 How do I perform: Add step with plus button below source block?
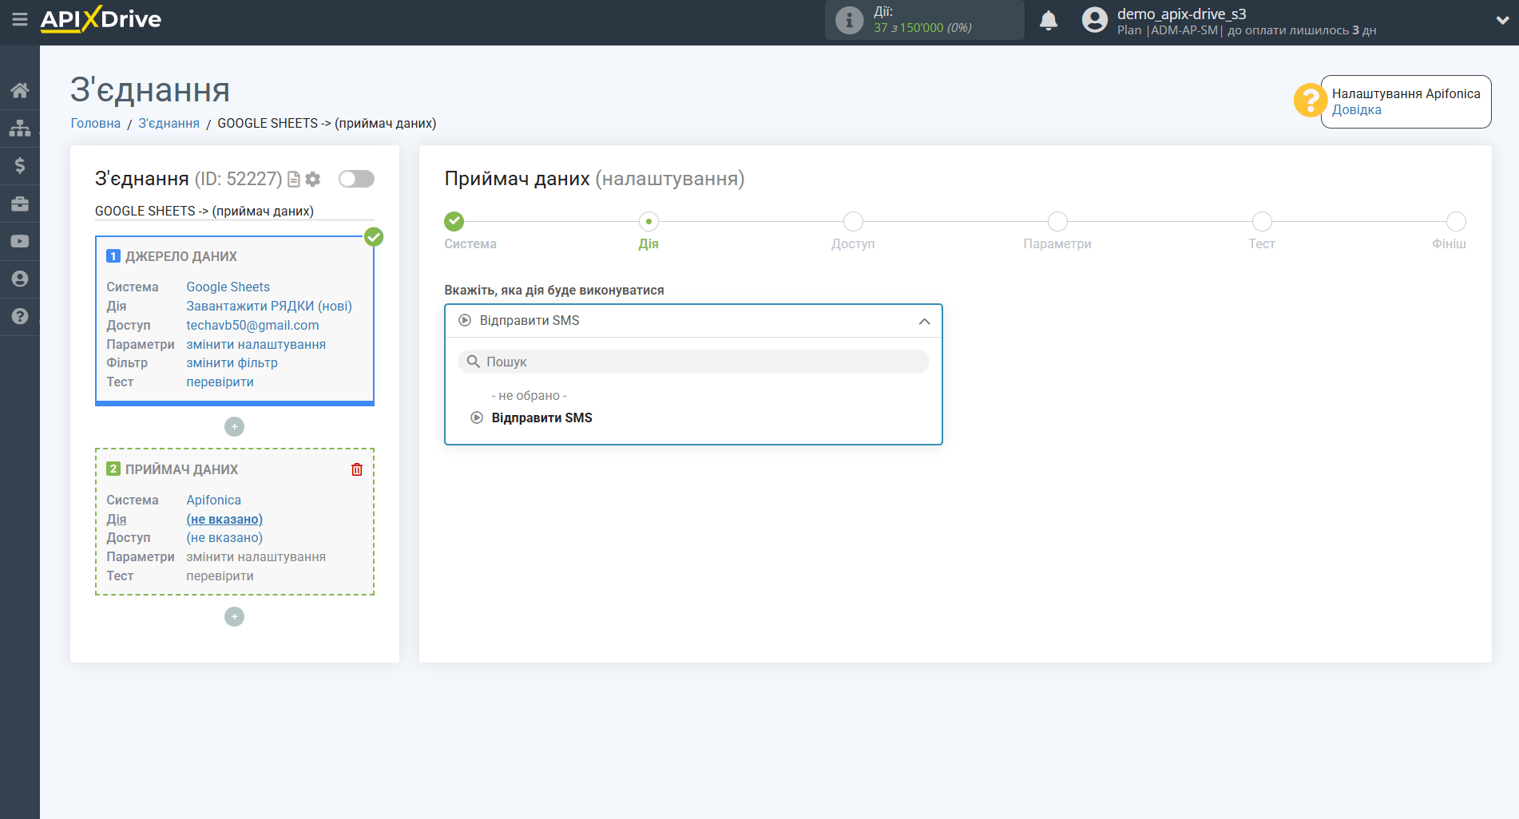pos(234,427)
